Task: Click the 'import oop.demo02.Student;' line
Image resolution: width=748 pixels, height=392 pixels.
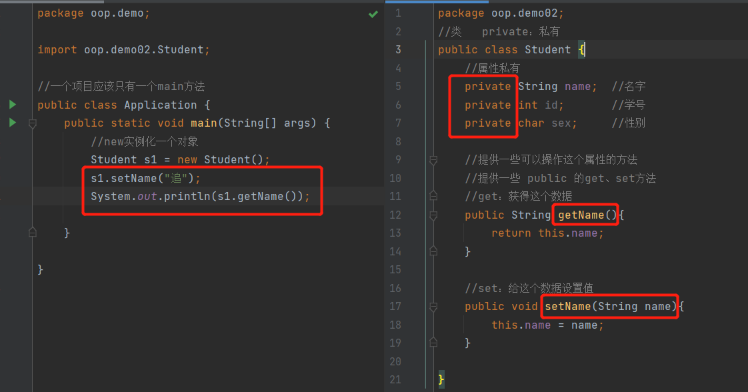Action: (x=123, y=49)
